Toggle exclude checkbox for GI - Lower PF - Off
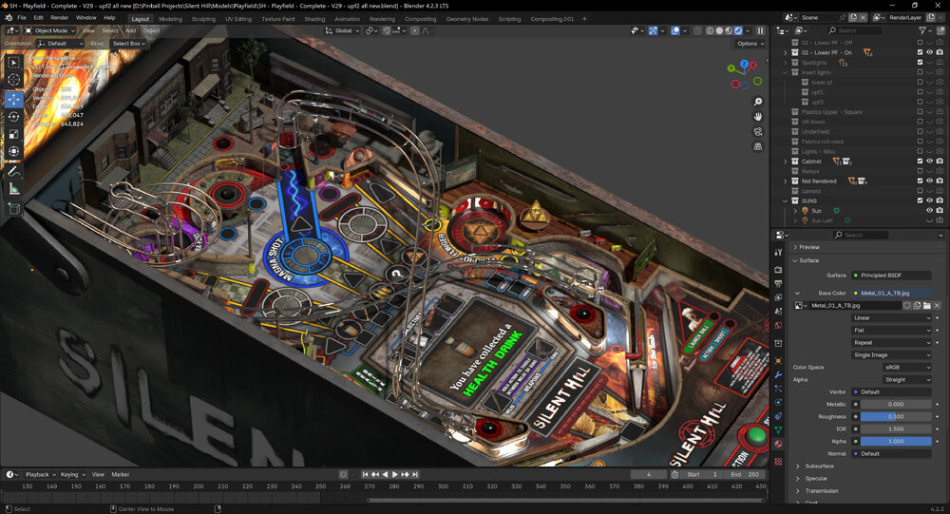The width and height of the screenshot is (950, 514). [x=920, y=43]
